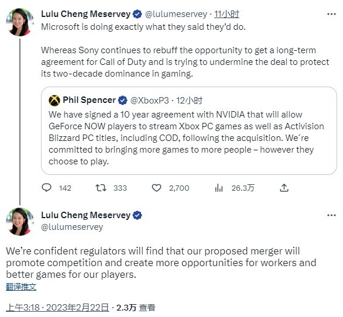Click the Phil Spencer name in quoted tweet
343x317 pixels.
pyautogui.click(x=89, y=100)
